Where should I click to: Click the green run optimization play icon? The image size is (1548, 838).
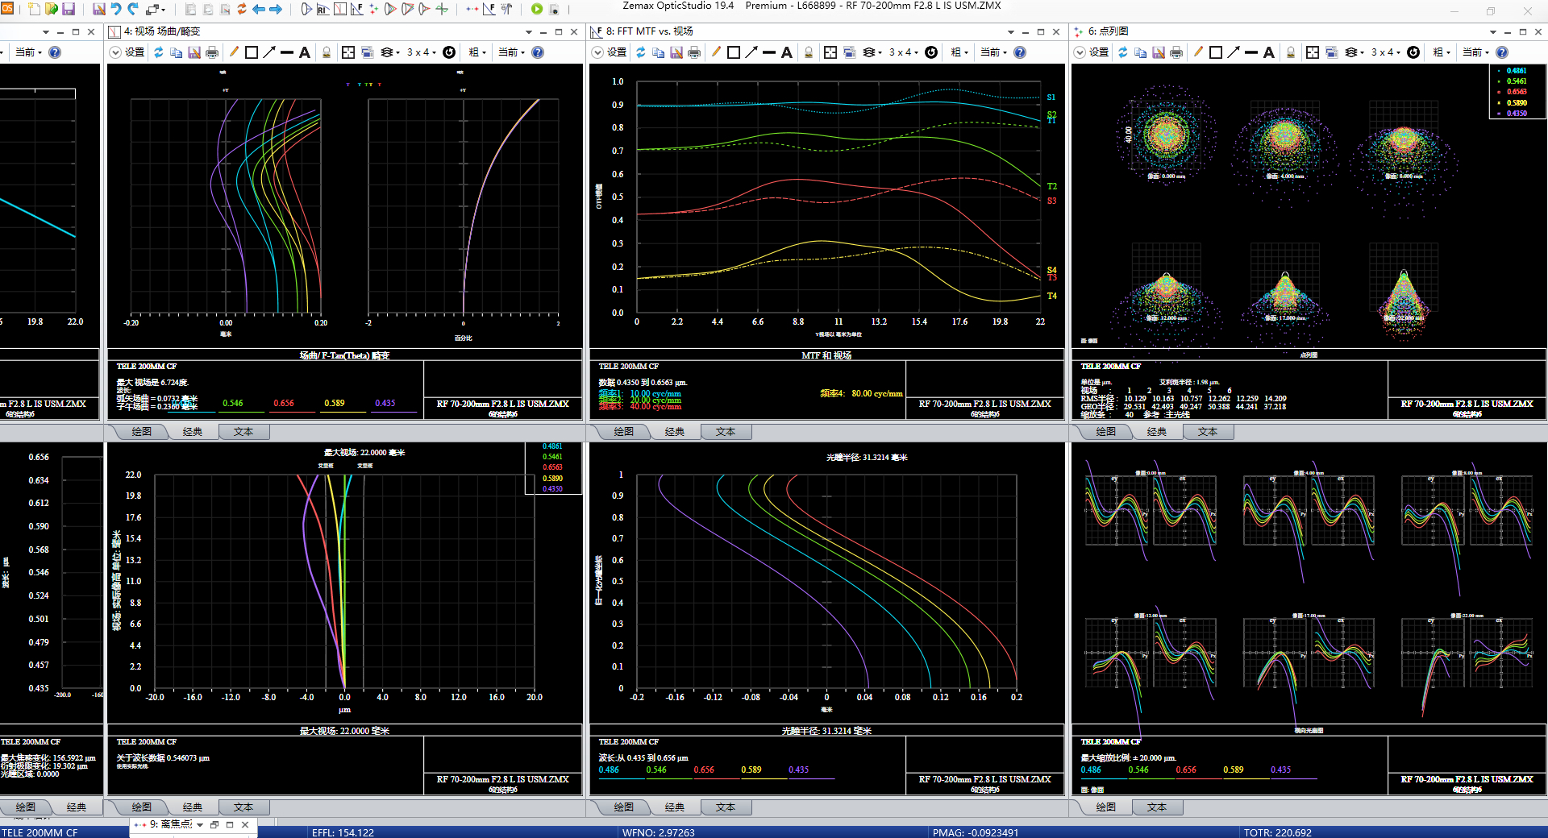(x=537, y=9)
